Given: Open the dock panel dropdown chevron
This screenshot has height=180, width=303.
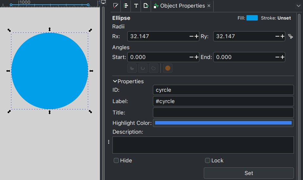Looking at the screenshot, I should [298, 6].
